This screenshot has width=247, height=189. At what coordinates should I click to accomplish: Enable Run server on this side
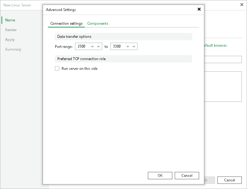pyautogui.click(x=57, y=68)
